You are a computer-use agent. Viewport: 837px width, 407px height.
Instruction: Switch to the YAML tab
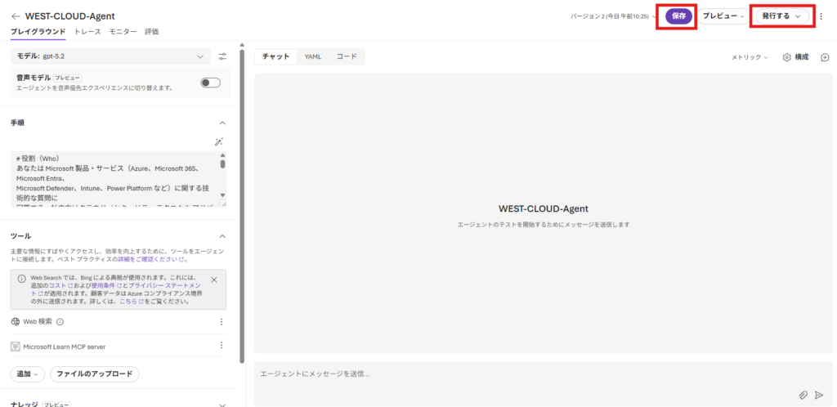[313, 56]
